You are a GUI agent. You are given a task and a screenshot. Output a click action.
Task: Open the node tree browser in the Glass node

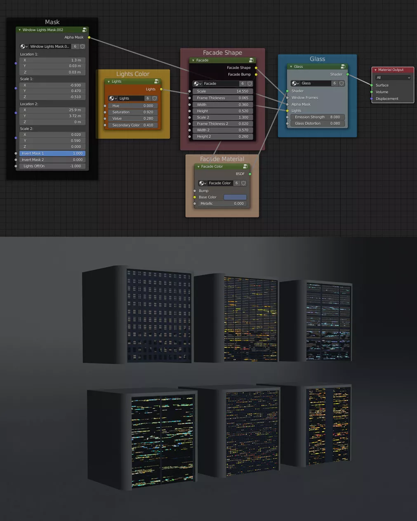coord(295,83)
